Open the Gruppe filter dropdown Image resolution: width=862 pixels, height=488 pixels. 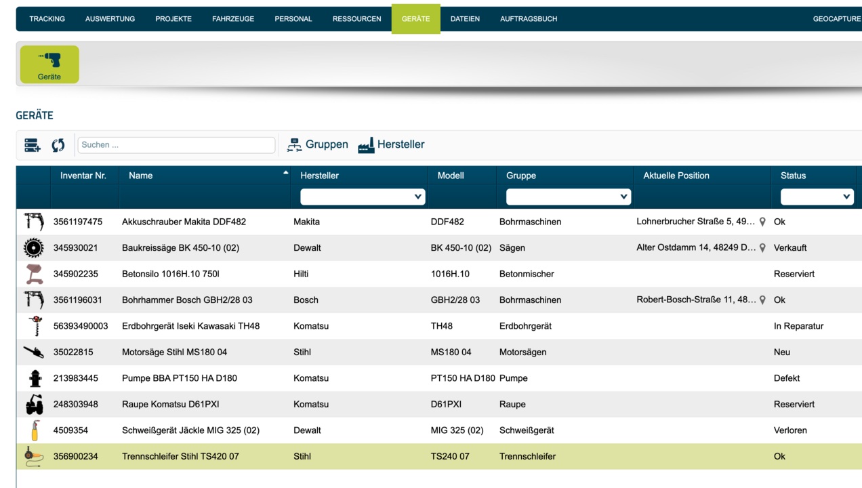[x=568, y=197]
